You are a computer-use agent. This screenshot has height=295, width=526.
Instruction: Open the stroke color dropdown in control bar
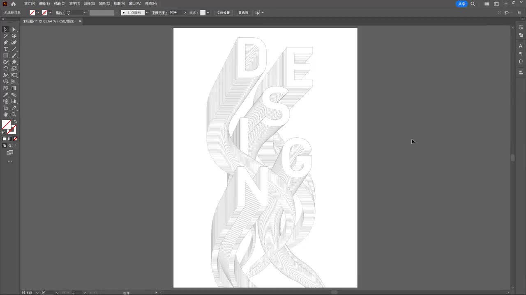[50, 13]
